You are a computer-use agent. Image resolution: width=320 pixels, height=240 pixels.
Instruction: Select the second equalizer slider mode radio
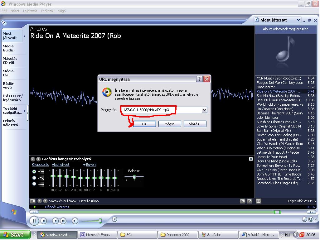tap(34, 178)
